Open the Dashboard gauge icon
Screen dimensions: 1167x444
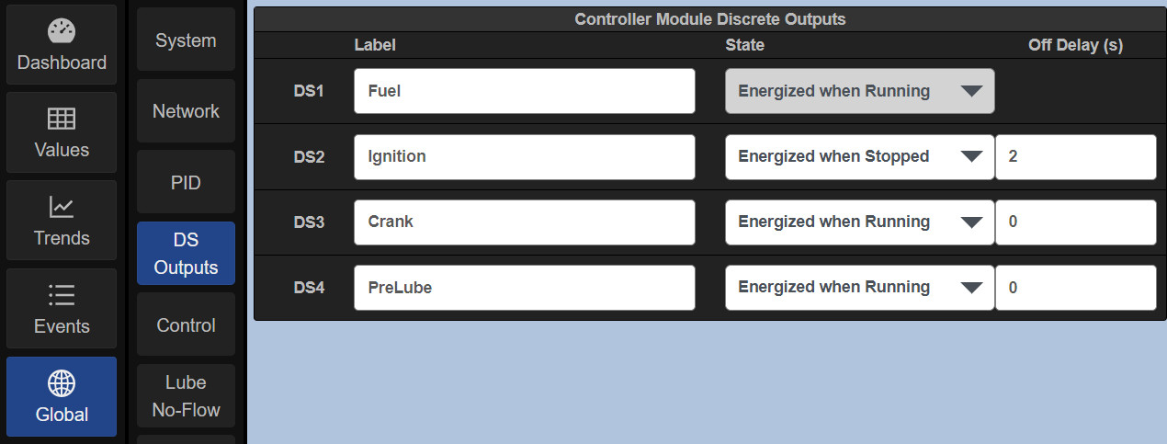coord(62,32)
